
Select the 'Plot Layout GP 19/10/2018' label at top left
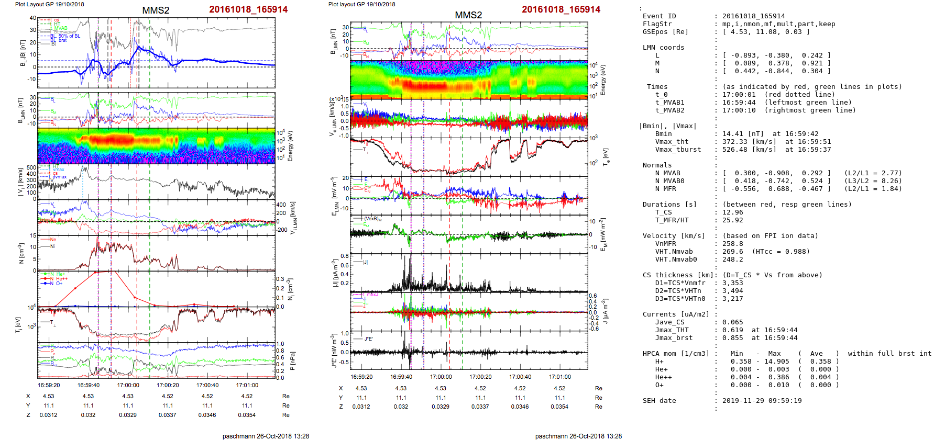click(x=49, y=4)
